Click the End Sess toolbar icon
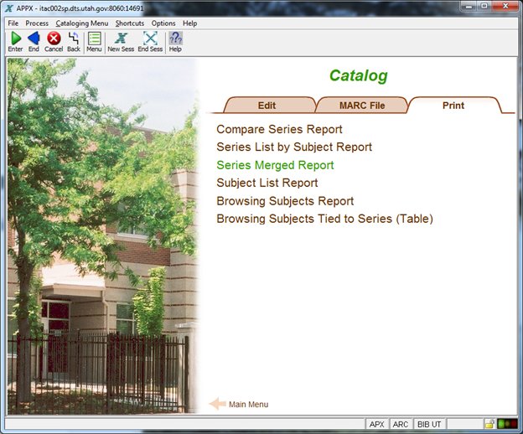Viewport: 523px width, 434px height. 150,39
